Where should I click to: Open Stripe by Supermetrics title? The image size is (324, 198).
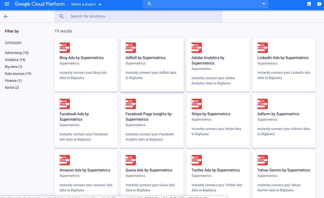point(211,114)
